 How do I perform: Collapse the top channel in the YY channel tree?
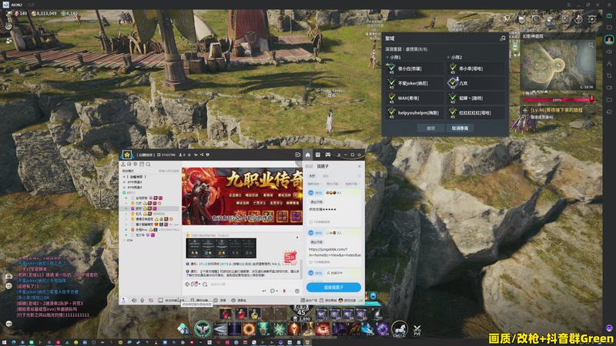(x=124, y=177)
